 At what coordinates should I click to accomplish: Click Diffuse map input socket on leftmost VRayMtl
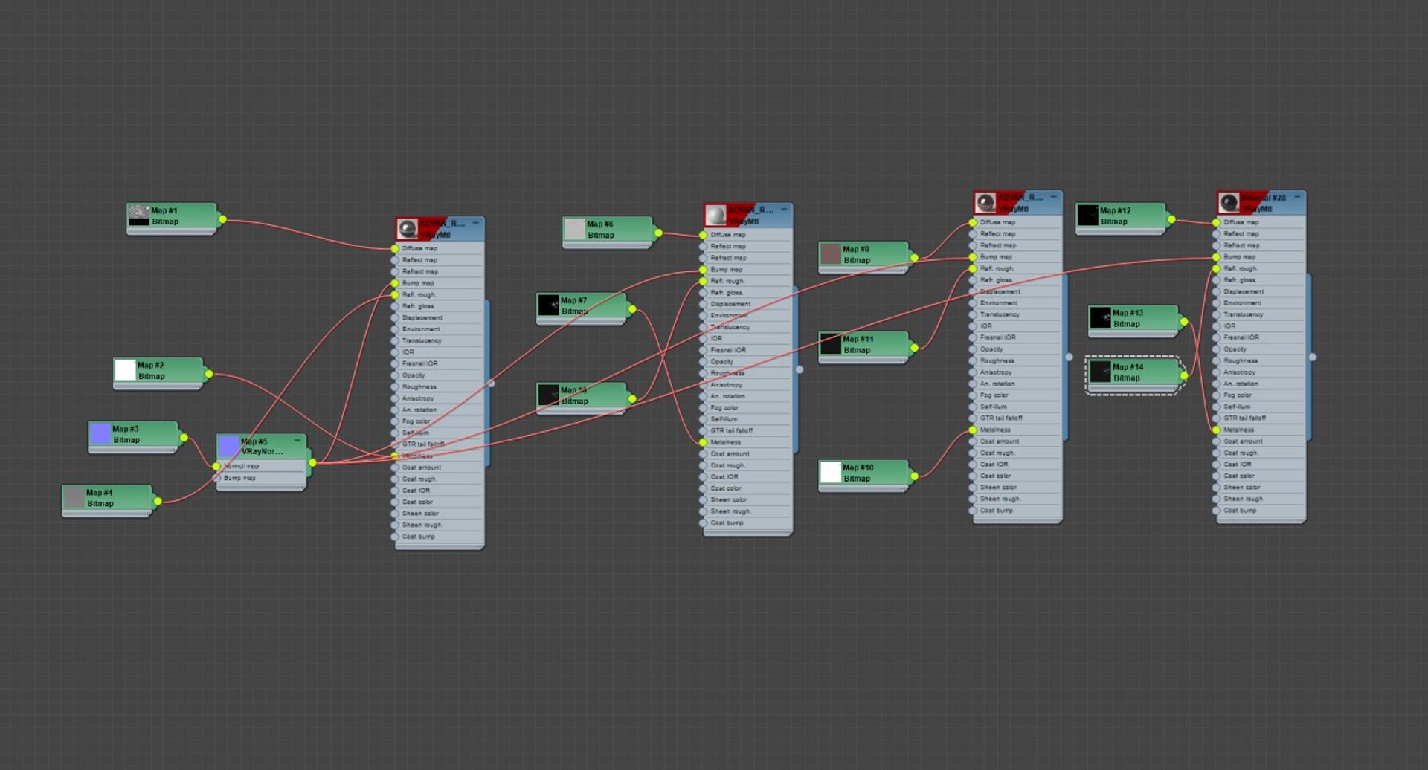395,248
